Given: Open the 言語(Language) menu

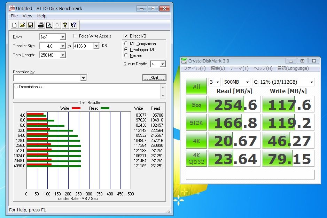Looking at the screenshot, I should coord(293,68).
